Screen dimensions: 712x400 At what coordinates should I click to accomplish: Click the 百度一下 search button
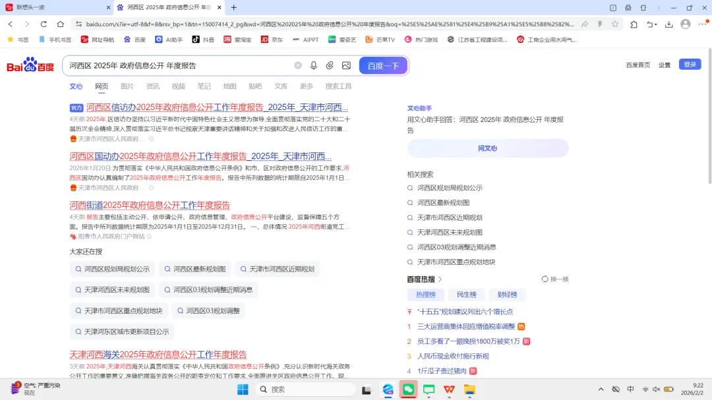pos(383,65)
